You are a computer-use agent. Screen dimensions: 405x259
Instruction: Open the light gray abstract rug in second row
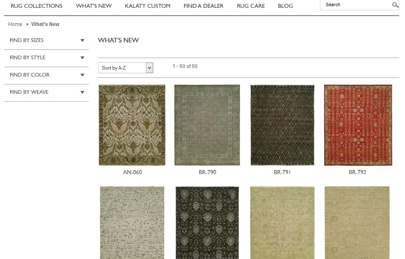coord(132,223)
